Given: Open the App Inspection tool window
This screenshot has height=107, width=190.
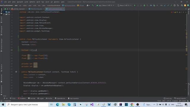Looking at the screenshot, I should click(x=73, y=98).
